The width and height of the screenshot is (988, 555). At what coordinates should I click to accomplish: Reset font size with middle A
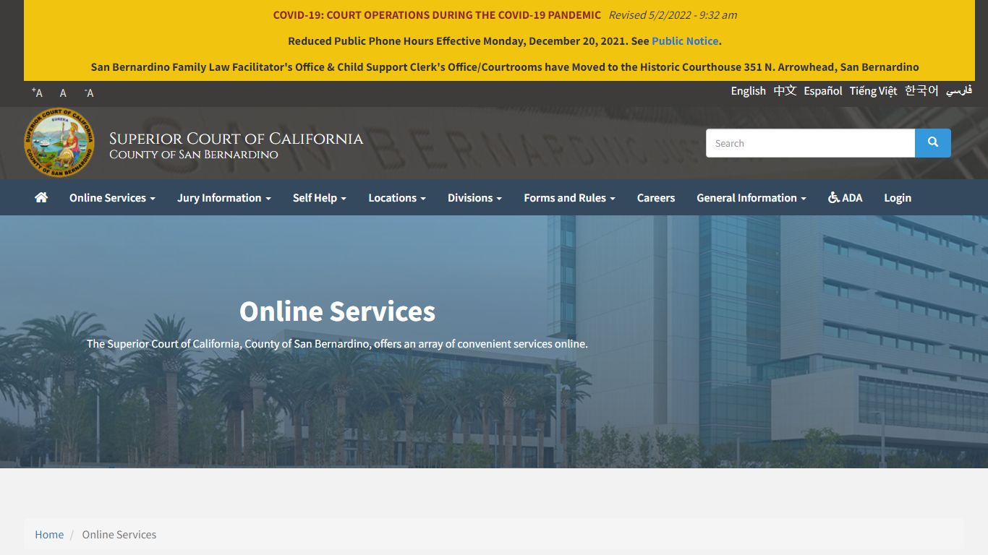pyautogui.click(x=63, y=92)
